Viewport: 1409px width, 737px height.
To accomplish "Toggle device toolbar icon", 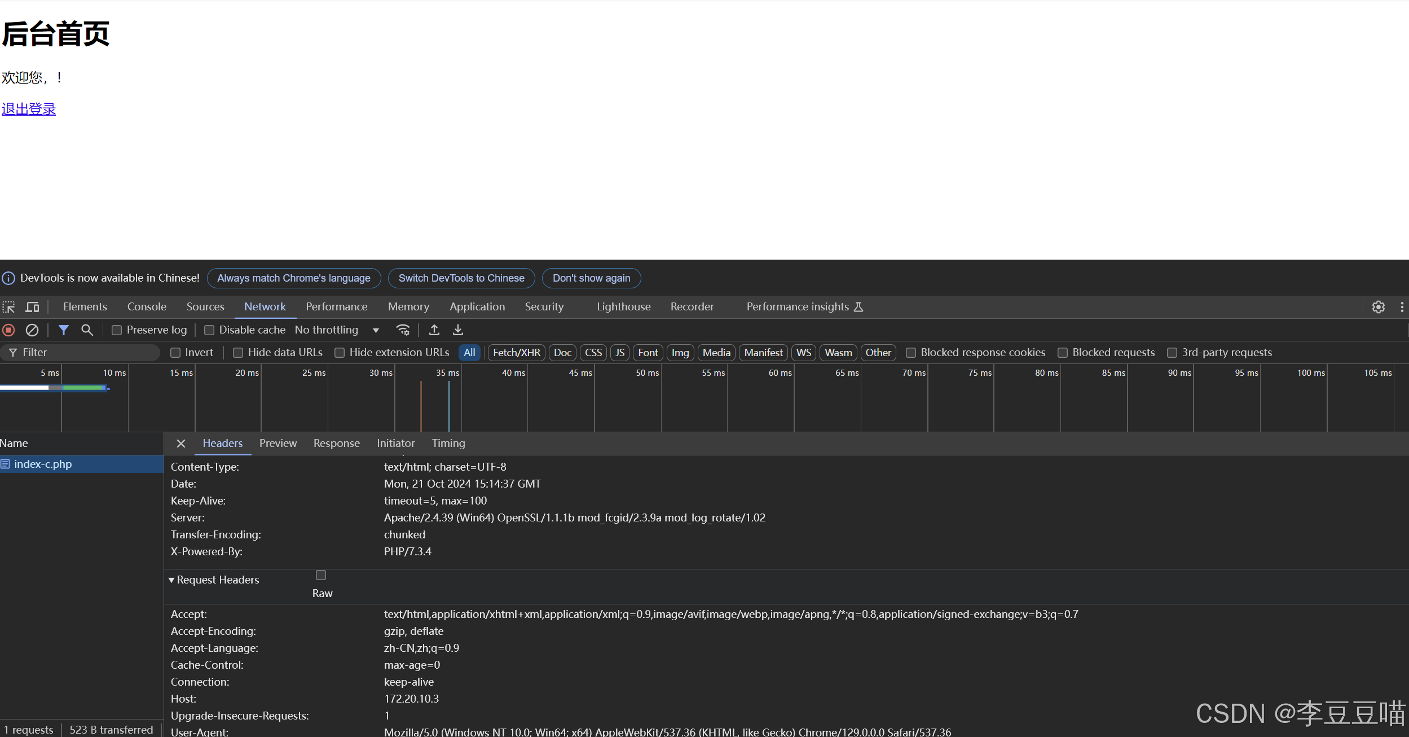I will (x=32, y=307).
